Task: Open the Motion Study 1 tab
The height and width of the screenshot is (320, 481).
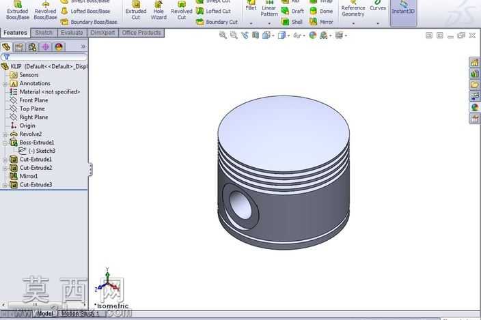Action: click(81, 314)
